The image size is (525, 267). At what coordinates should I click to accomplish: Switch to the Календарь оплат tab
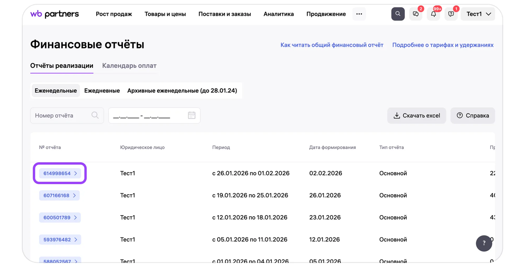pos(129,66)
